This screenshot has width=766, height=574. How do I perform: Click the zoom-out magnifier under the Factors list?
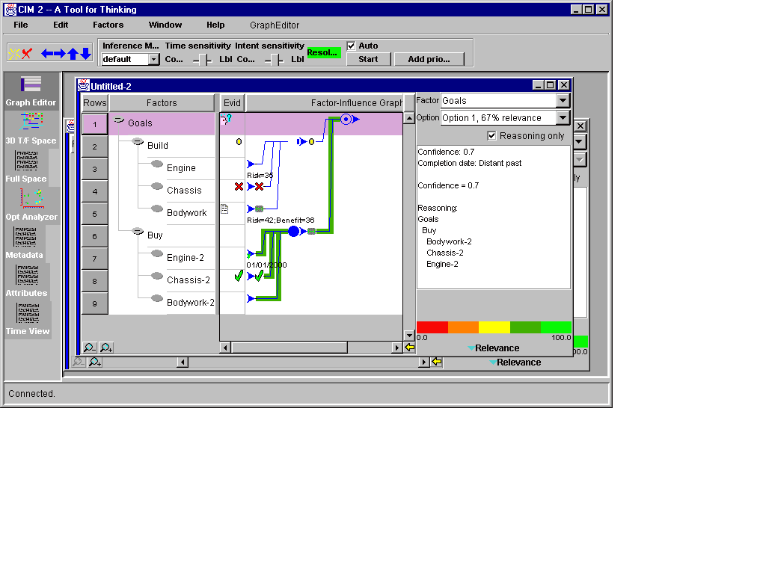click(90, 348)
